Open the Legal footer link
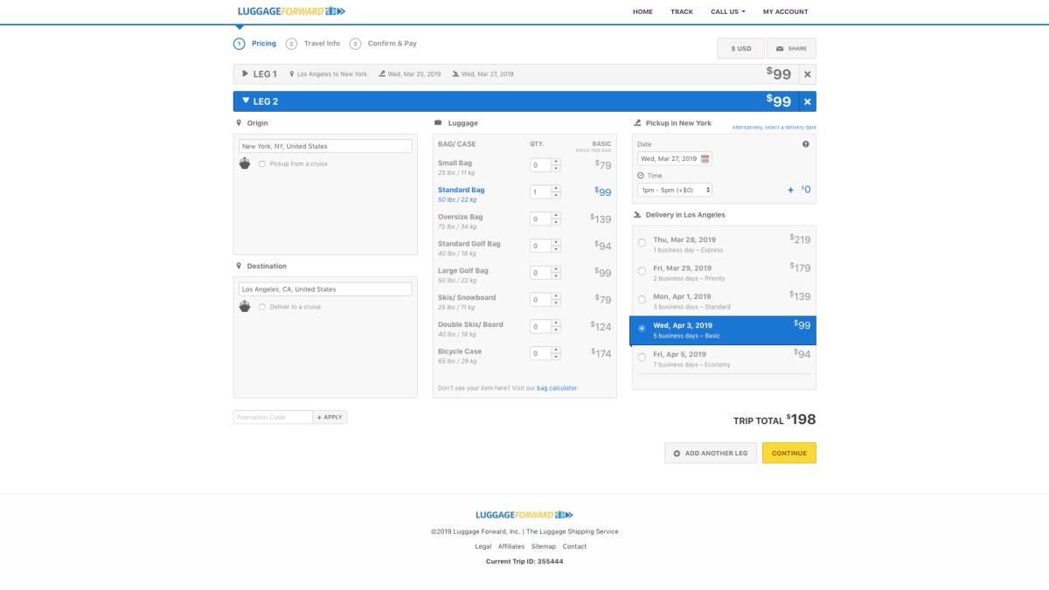This screenshot has width=1049, height=590. [483, 546]
